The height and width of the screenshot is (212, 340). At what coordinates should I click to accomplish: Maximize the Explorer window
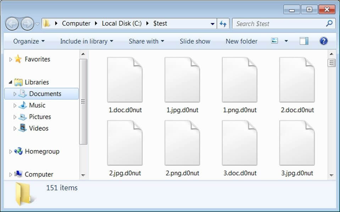[x=309, y=10]
